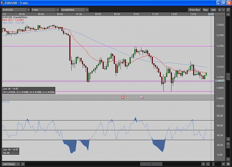The width and height of the screenshot is (232, 167).
Task: Click the RSI value box showing 55,39
Action: 11,151
